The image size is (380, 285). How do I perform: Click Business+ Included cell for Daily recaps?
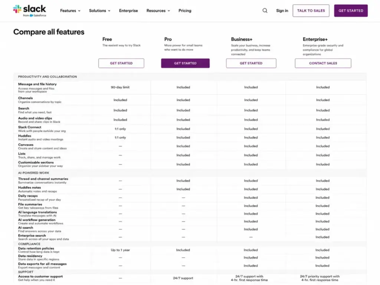pyautogui.click(x=251, y=197)
